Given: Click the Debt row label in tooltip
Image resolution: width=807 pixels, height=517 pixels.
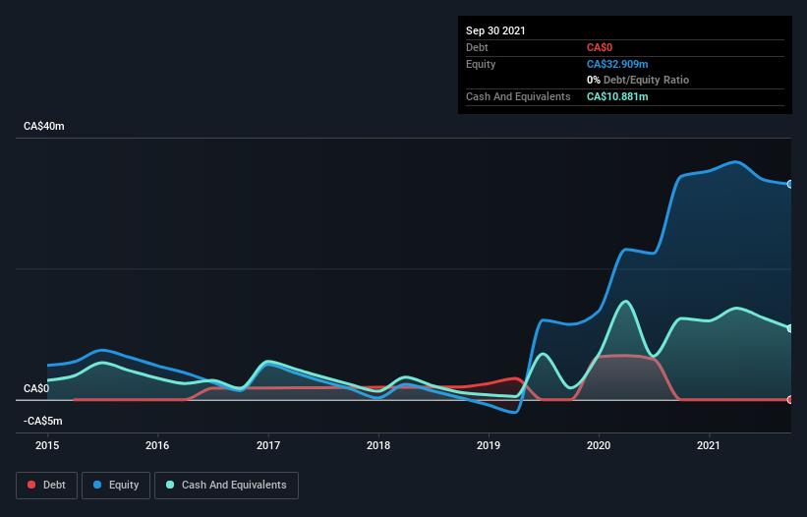Looking at the screenshot, I should (x=477, y=48).
